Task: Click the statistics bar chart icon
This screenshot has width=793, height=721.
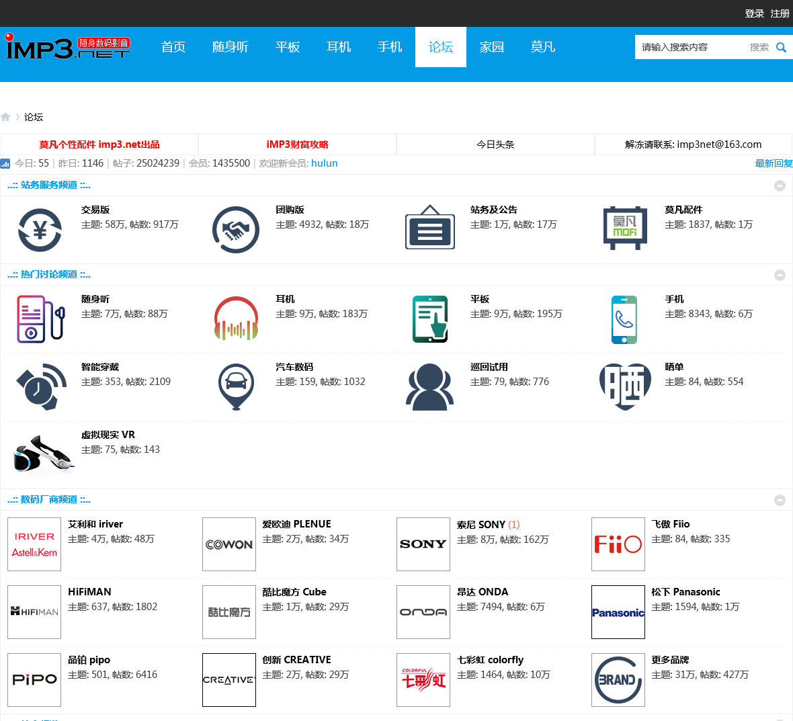Action: point(5,163)
